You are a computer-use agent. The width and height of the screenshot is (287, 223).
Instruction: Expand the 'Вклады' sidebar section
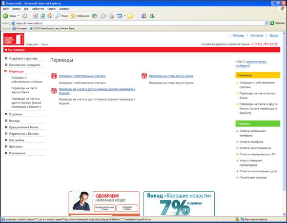6,121
